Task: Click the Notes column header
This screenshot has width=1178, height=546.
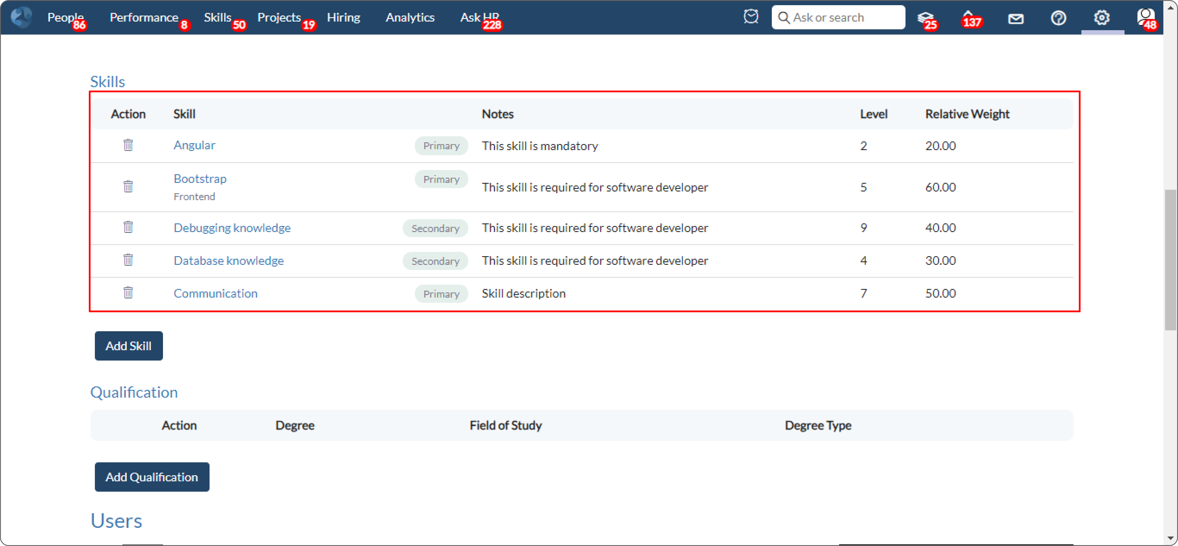Action: coord(498,114)
